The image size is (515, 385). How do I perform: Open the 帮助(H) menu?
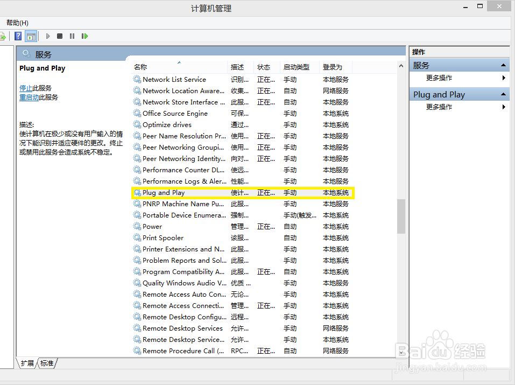[x=17, y=23]
